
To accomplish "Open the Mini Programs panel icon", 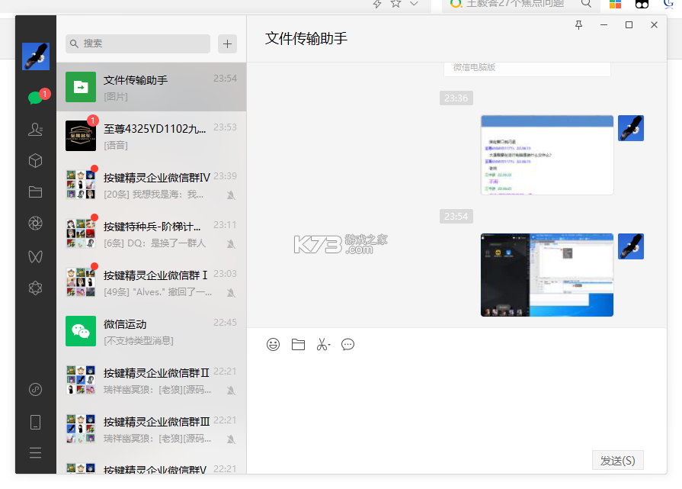I will tap(35, 389).
